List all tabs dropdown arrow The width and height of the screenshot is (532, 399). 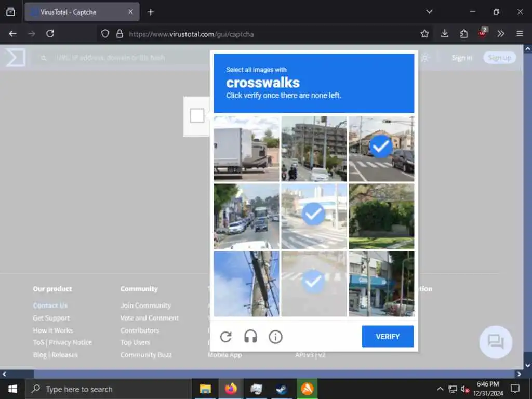429,11
